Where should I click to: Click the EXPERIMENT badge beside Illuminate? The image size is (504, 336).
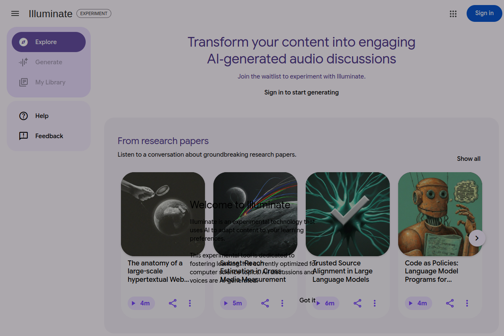(x=94, y=13)
